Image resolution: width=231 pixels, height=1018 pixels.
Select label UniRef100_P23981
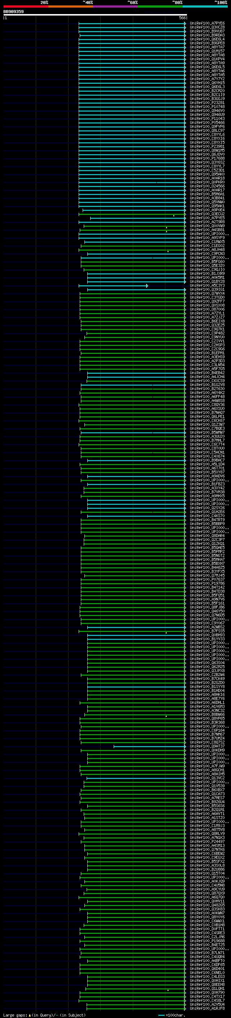click(x=207, y=147)
